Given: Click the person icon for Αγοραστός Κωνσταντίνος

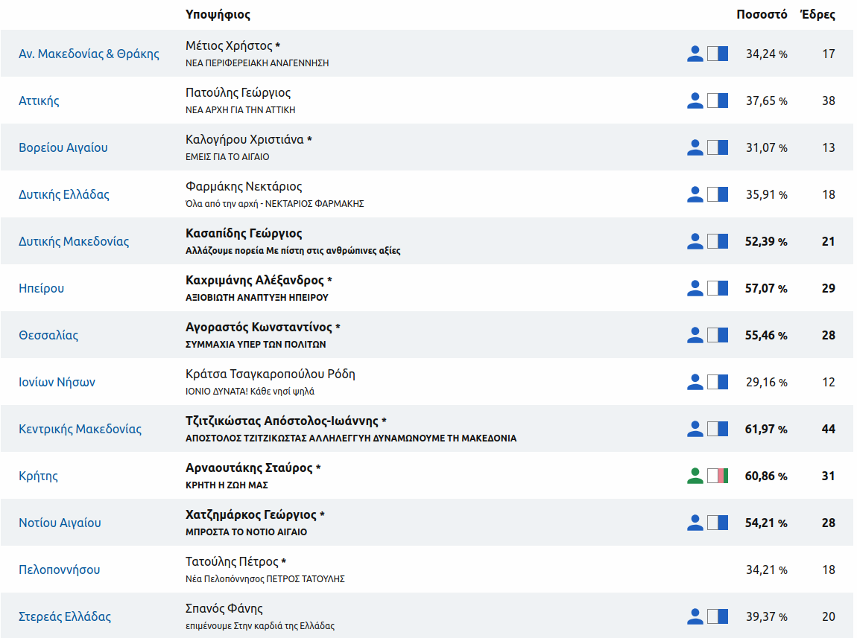Looking at the screenshot, I should pyautogui.click(x=695, y=335).
